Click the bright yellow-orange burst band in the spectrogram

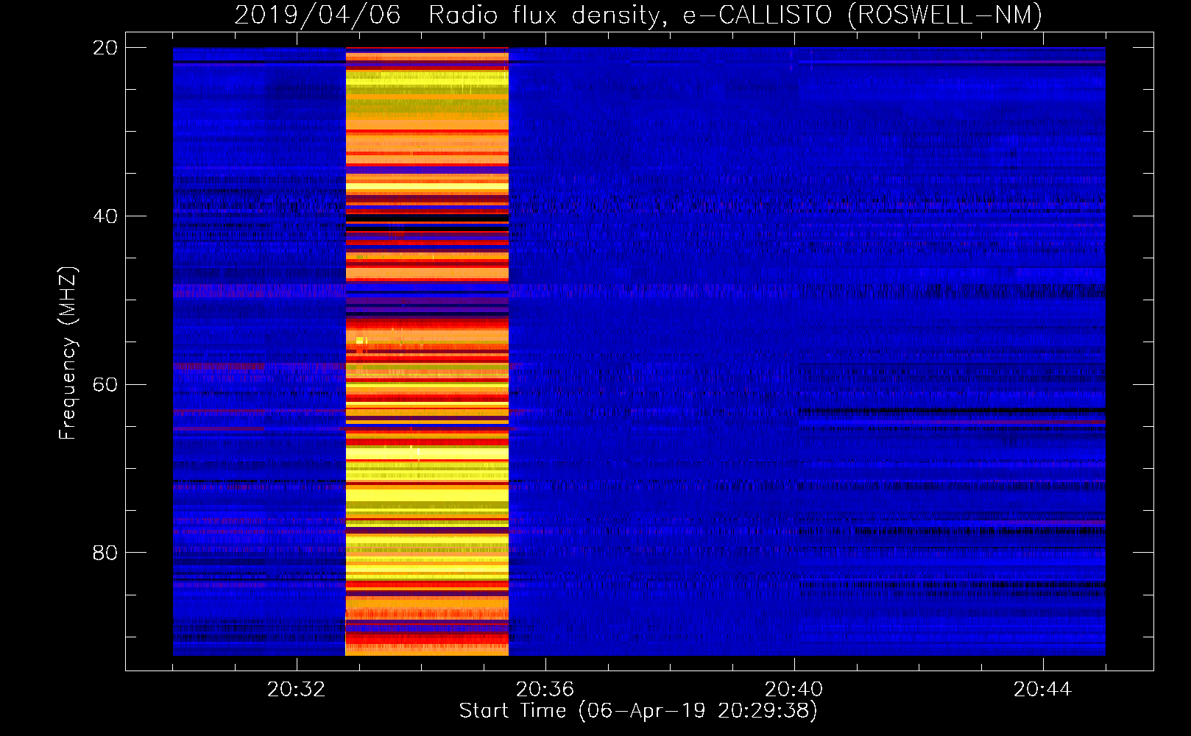(x=427, y=351)
